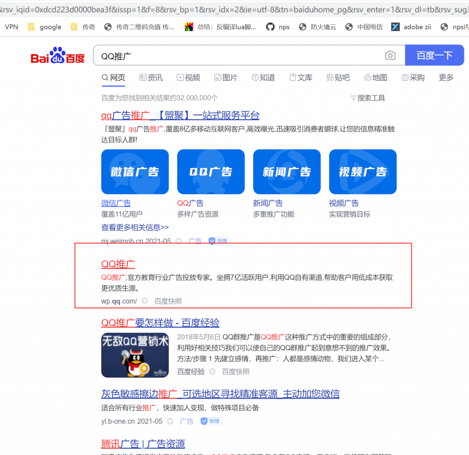This screenshot has width=469, height=455.
Task: Open the adobe zii bookmark
Action: coord(411,27)
